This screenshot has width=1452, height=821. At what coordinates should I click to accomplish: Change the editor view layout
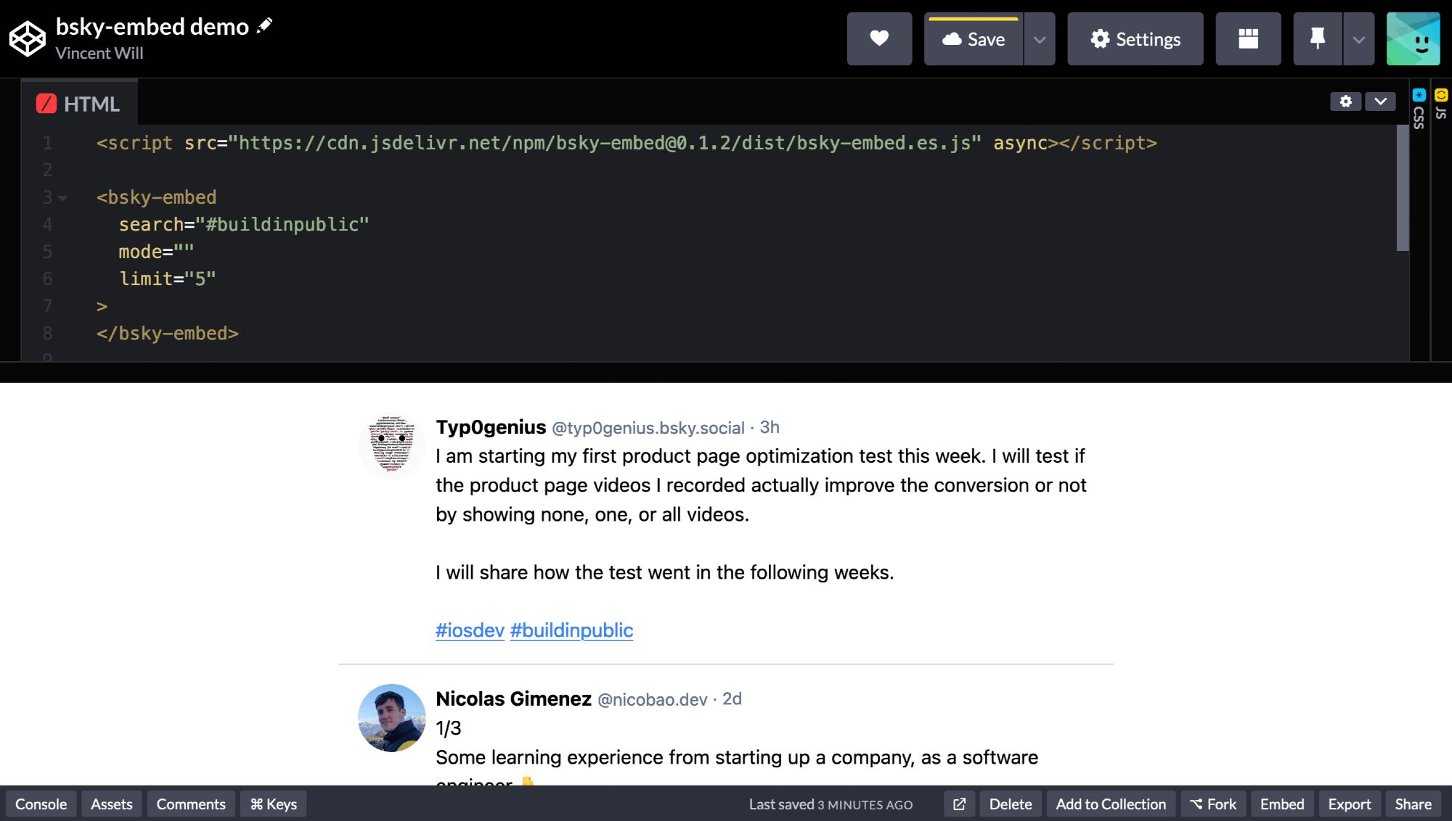[x=1248, y=39]
